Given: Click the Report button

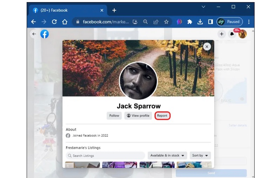Looking at the screenshot, I should [162, 116].
